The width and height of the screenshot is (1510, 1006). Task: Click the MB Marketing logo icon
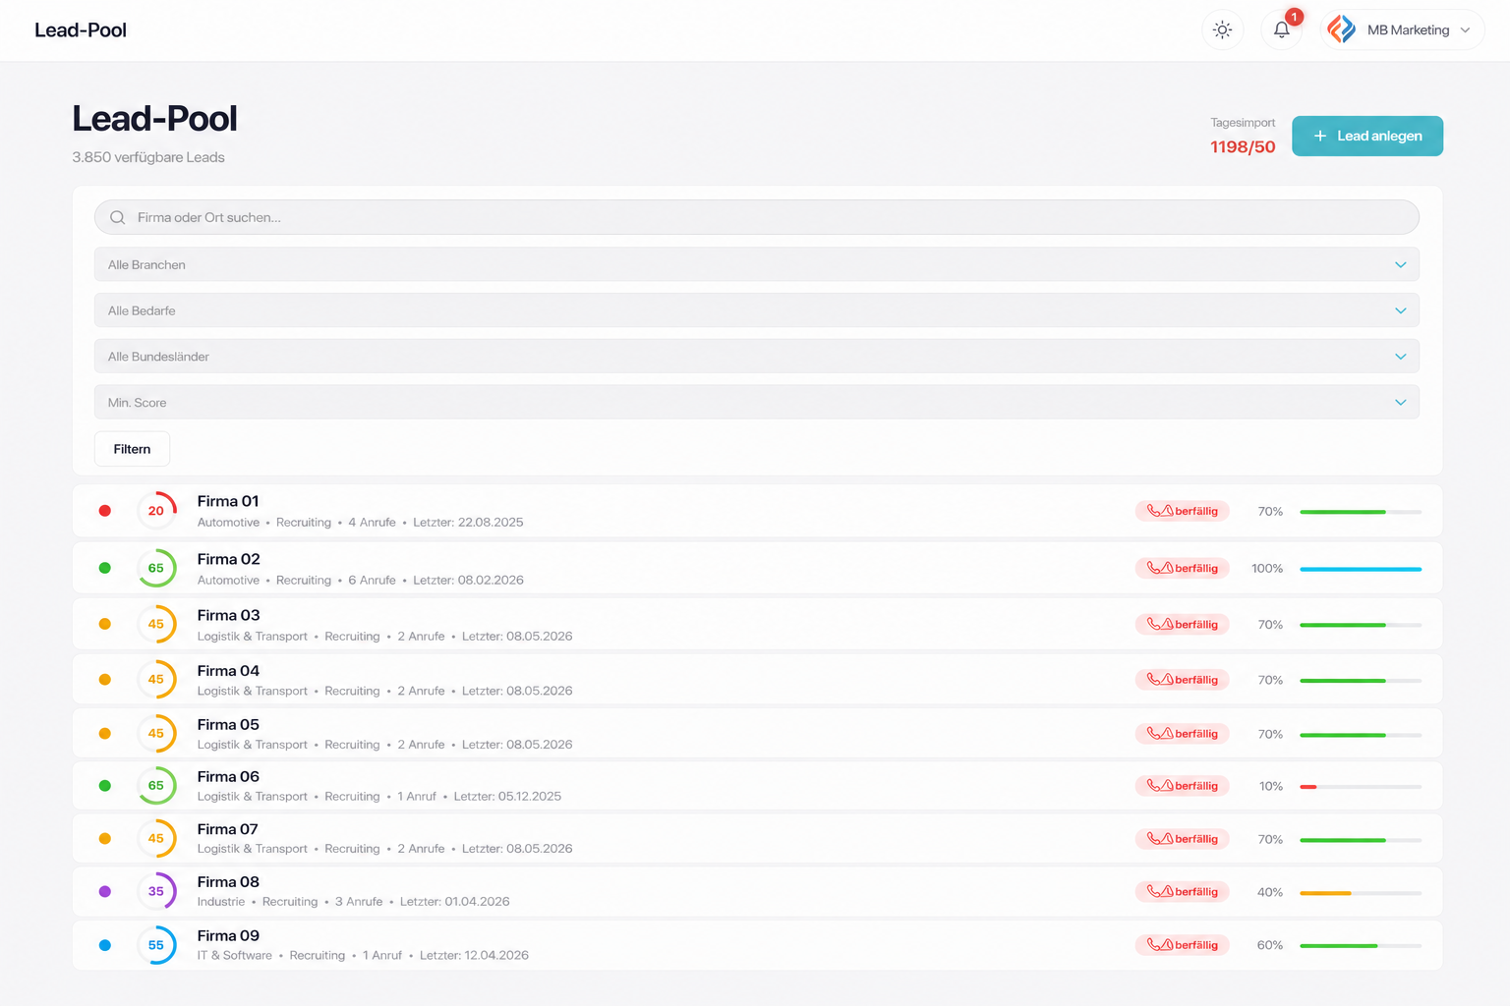pos(1342,29)
